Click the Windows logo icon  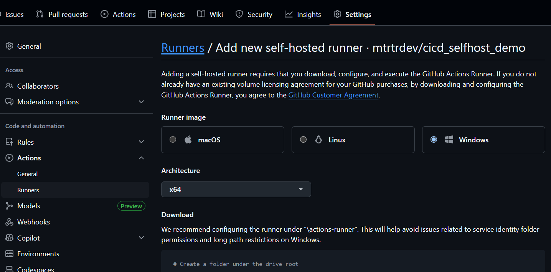(449, 139)
